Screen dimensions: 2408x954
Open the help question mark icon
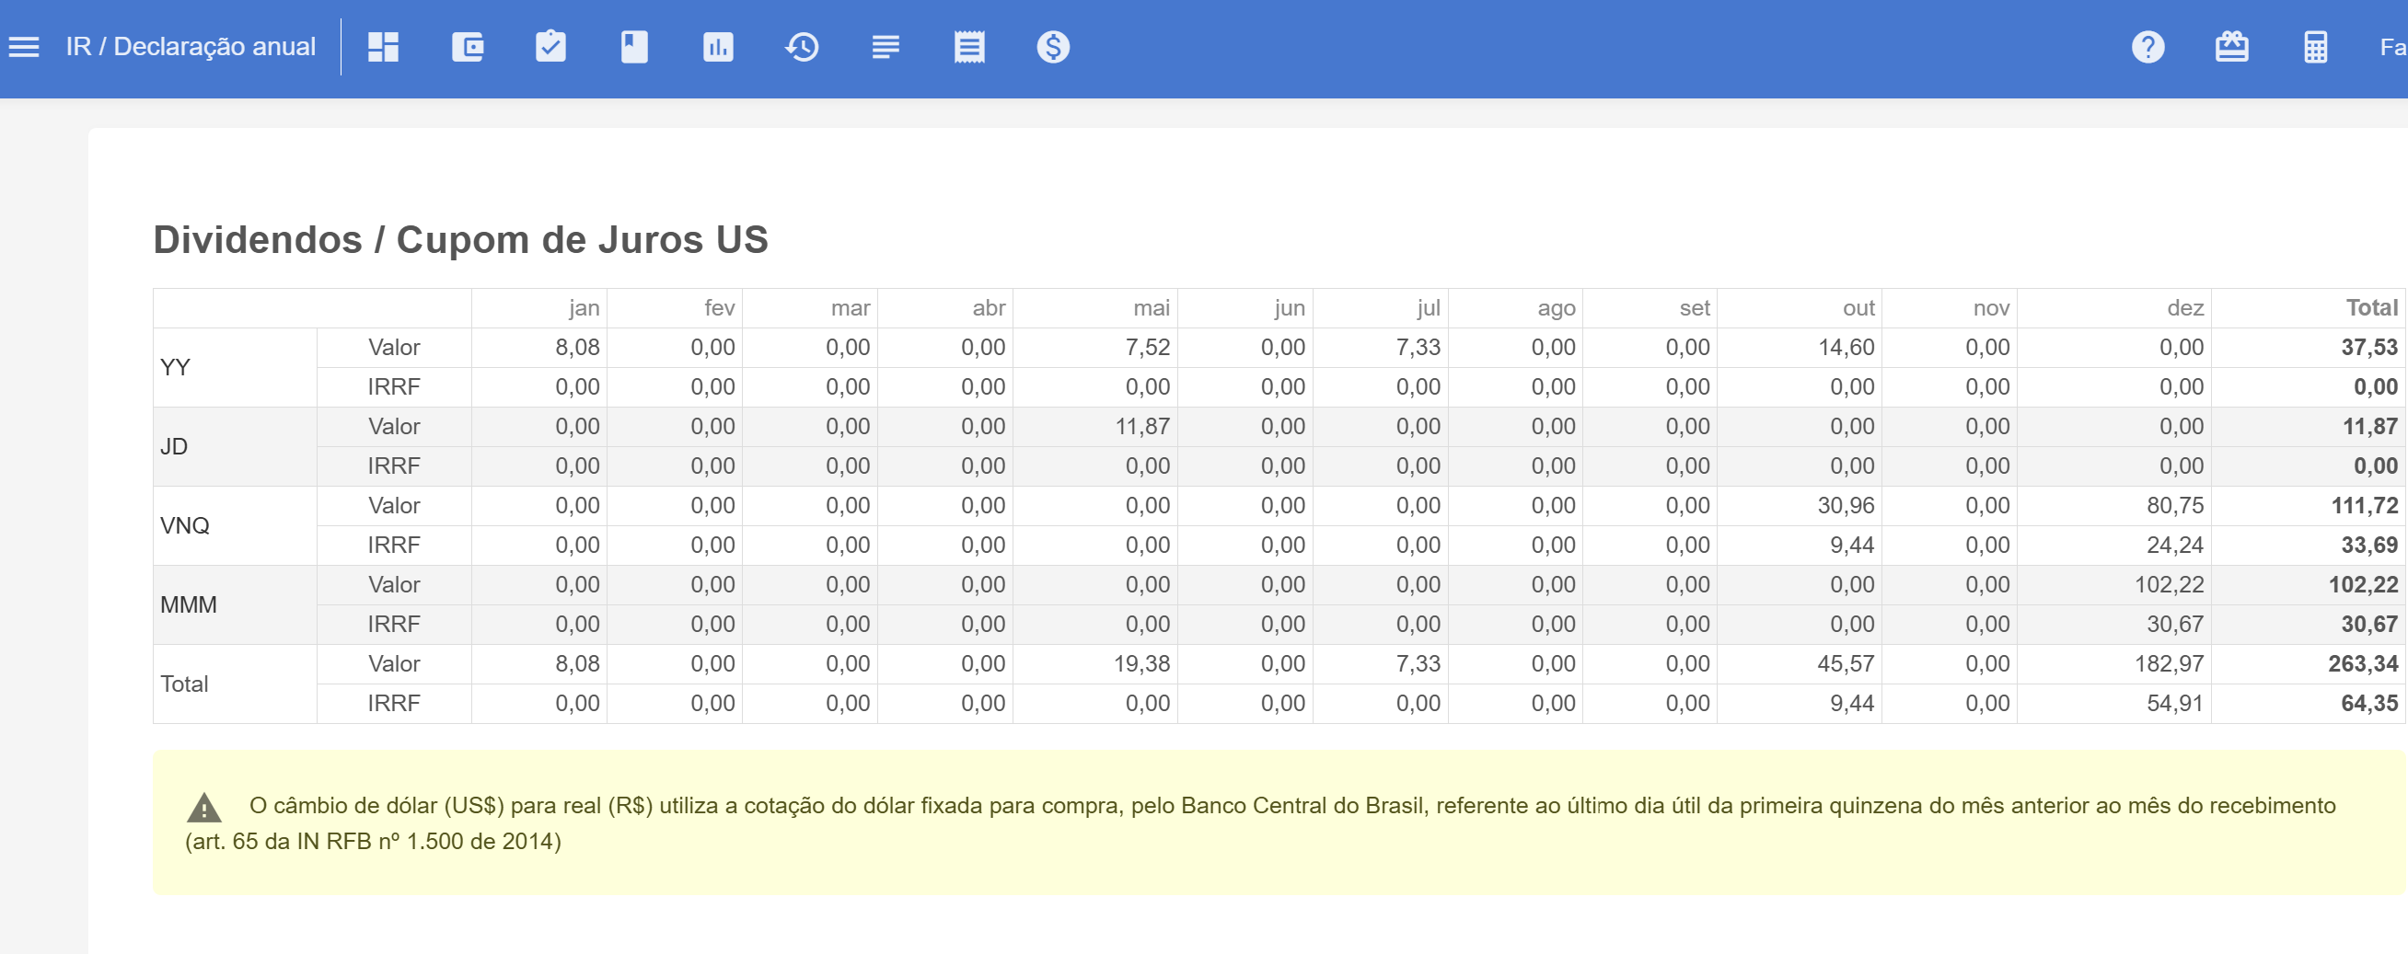click(2148, 47)
